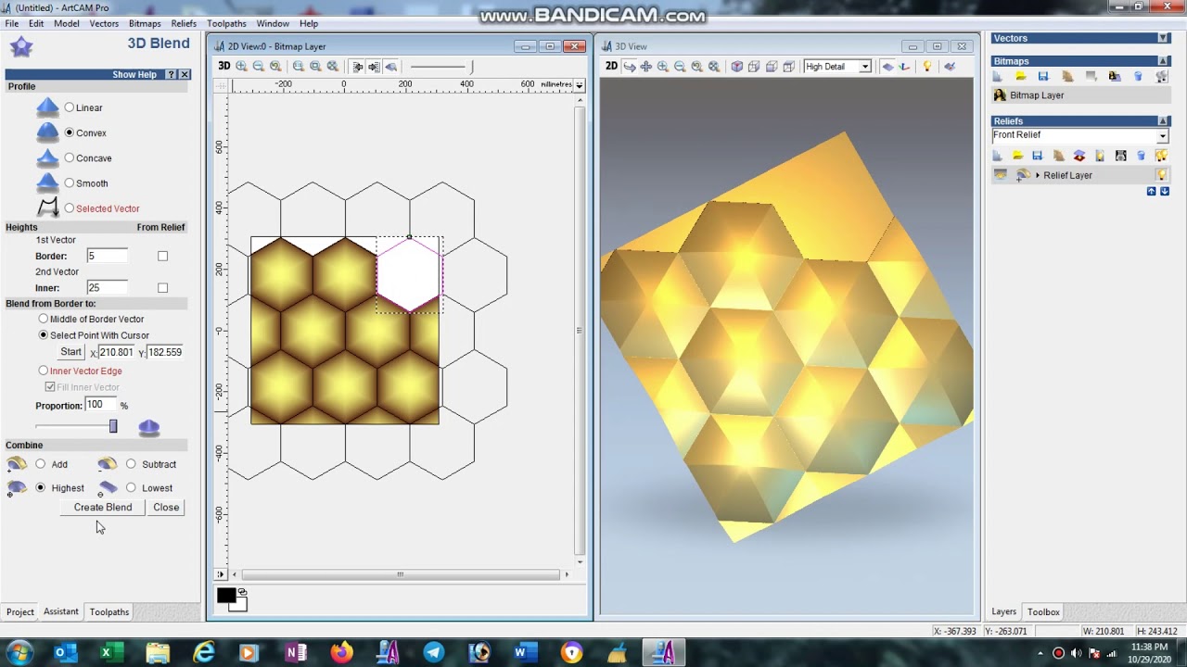Choose the Smooth profile
Screen dimensions: 1187x667
point(70,183)
